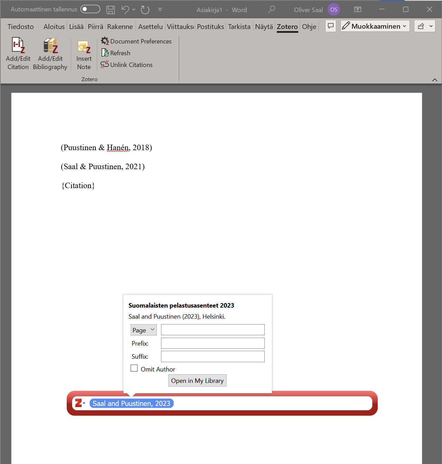Click the {Citation} placeholder text
Image resolution: width=442 pixels, height=464 pixels.
coord(78,186)
